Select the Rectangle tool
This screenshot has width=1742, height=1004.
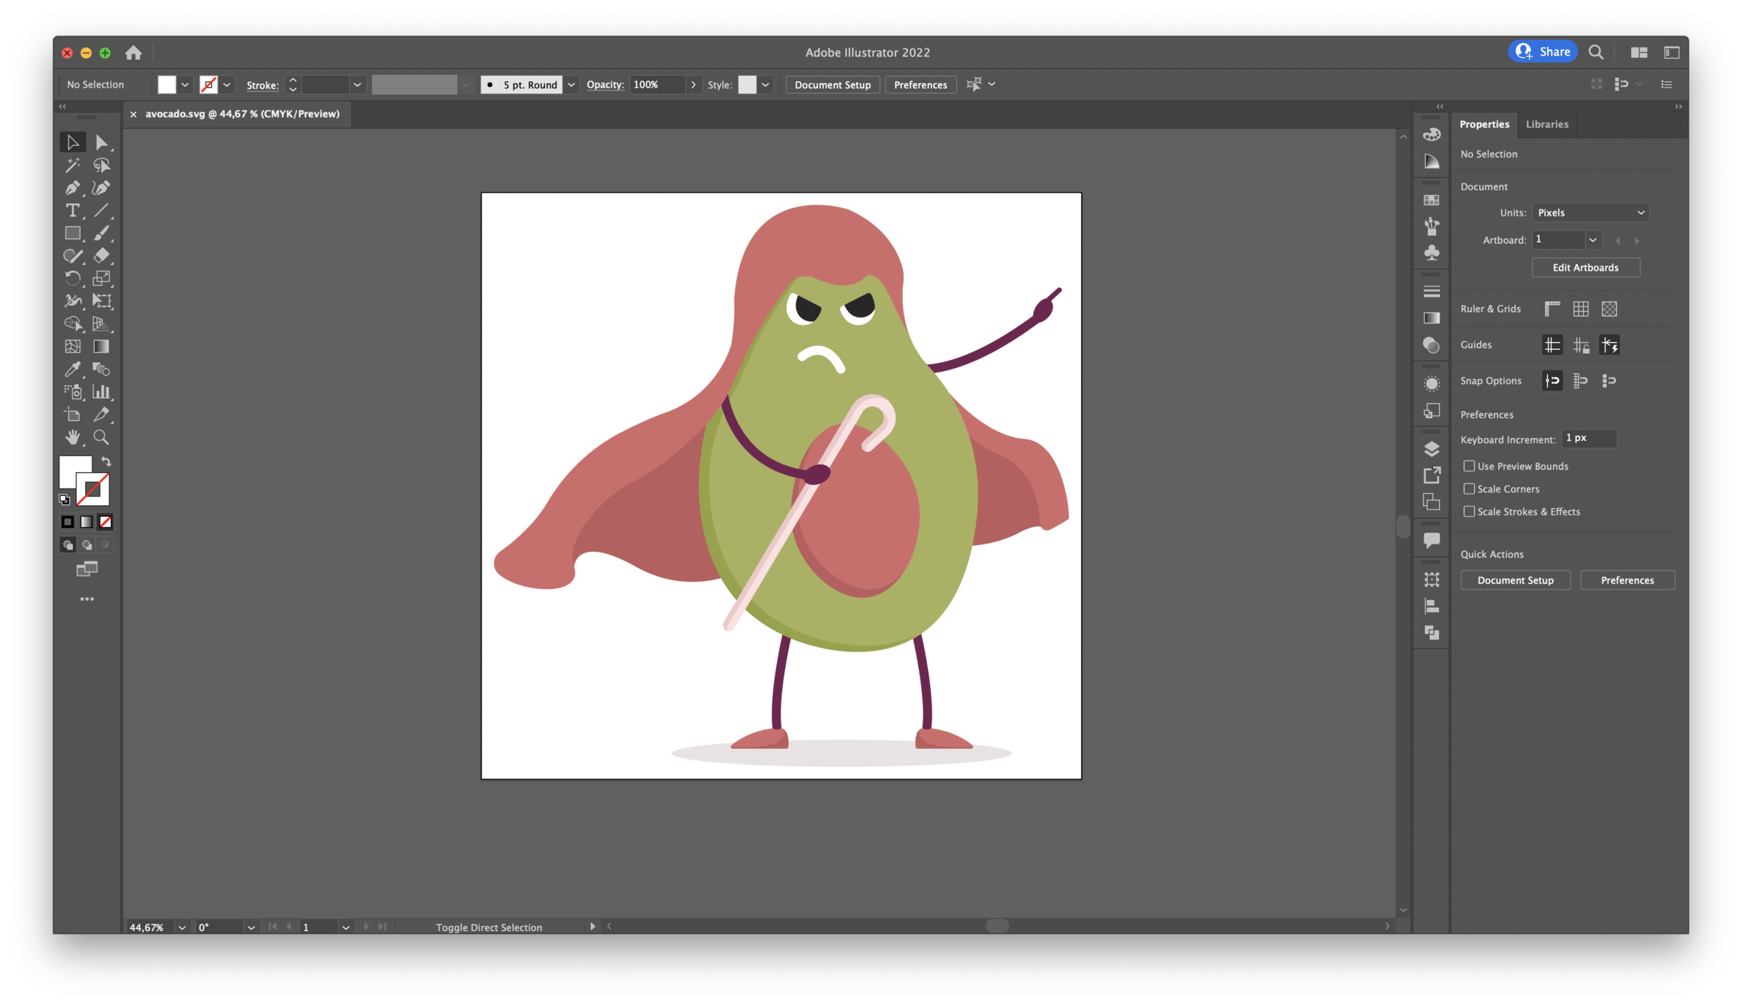point(72,234)
